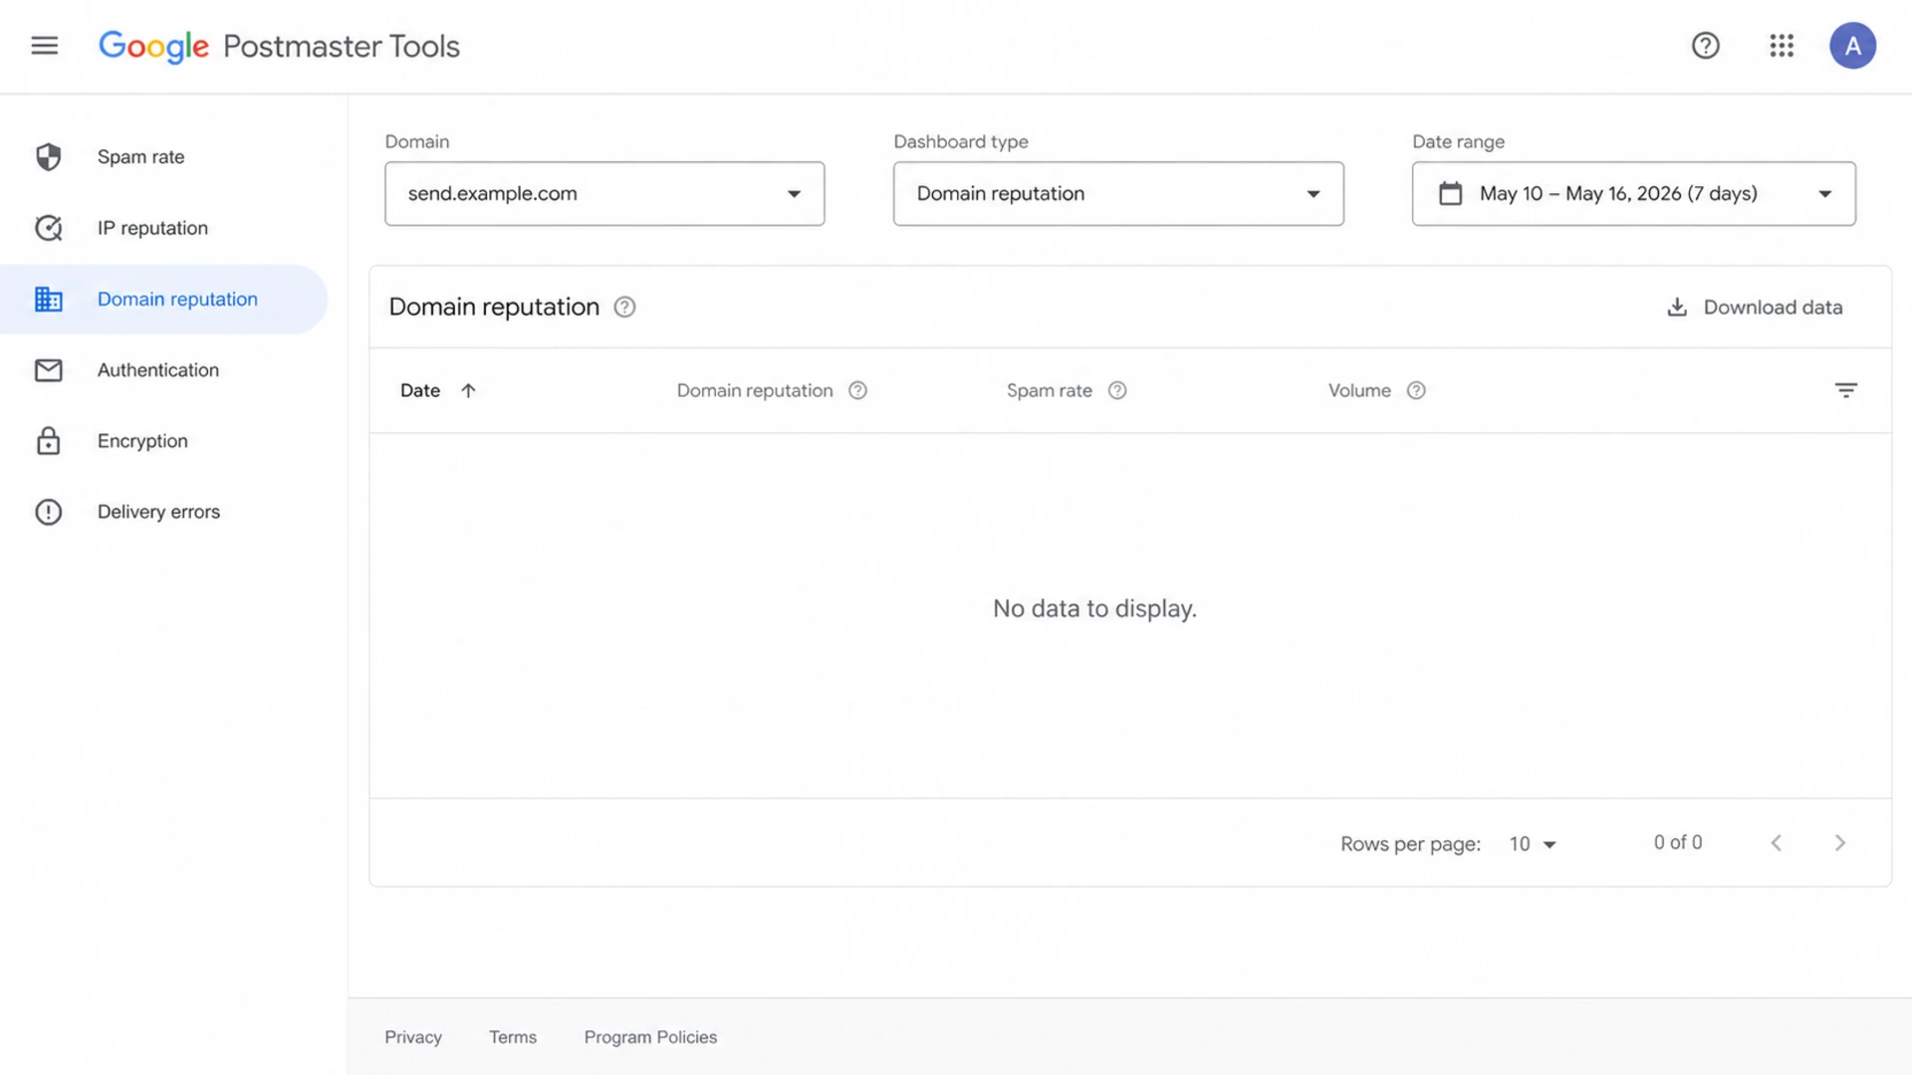Expand the Dashboard type arrow
The width and height of the screenshot is (1912, 1075).
1314,194
